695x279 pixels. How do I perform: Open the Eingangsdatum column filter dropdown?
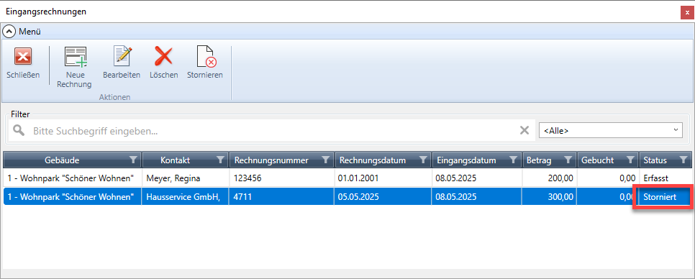(x=513, y=160)
